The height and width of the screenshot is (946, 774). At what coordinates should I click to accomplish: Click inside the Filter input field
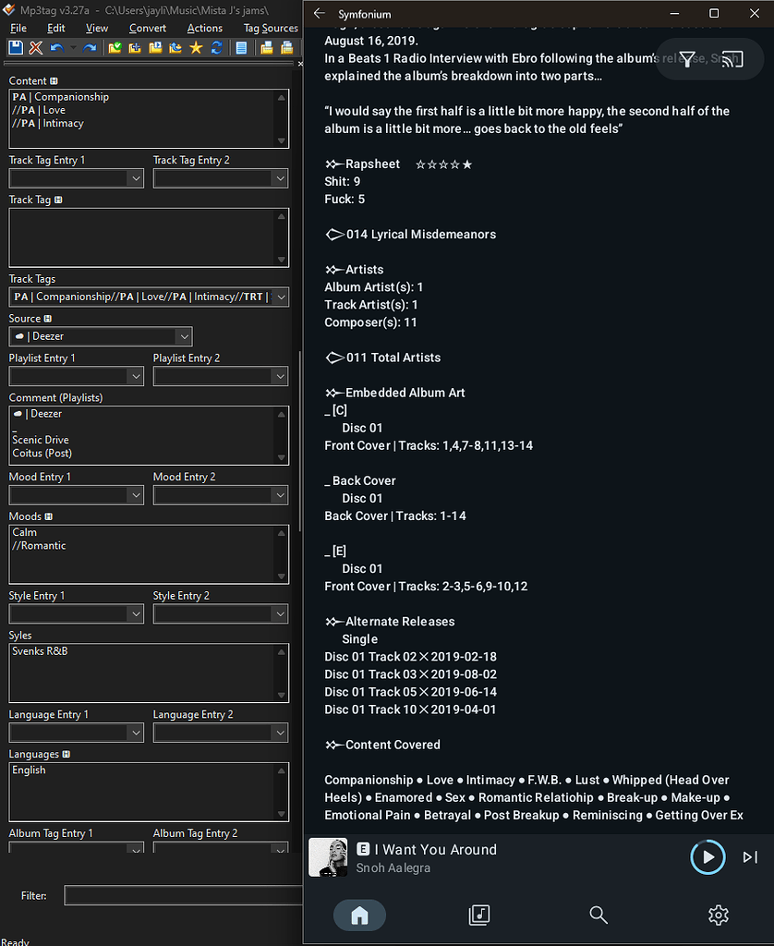[182, 894]
